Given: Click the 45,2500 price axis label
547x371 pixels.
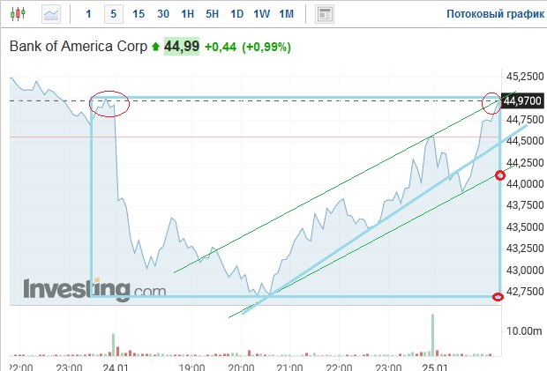Looking at the screenshot, I should (525, 77).
